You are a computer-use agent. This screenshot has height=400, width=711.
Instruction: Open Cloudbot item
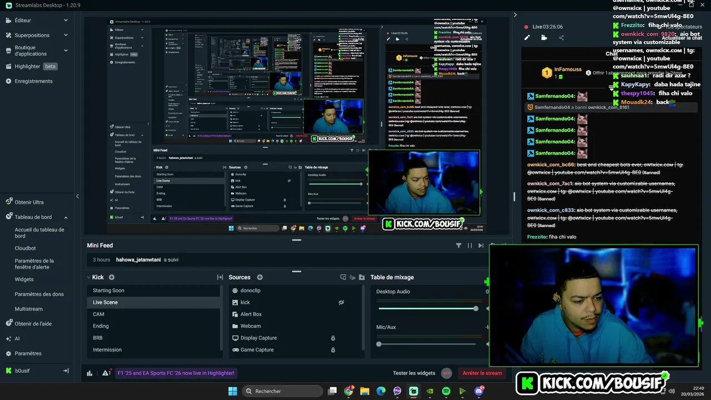[25, 248]
